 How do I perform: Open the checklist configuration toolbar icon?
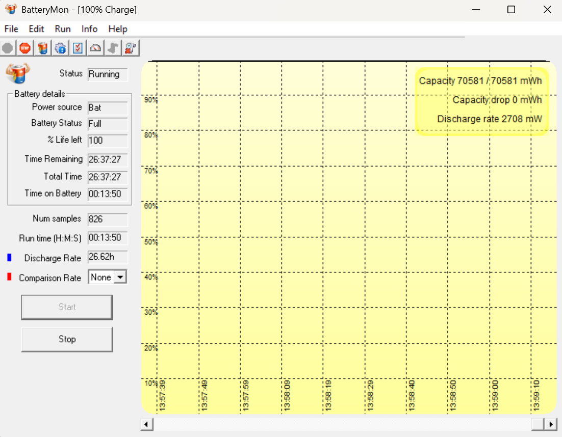(78, 48)
